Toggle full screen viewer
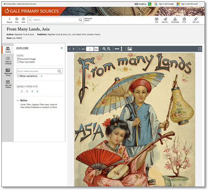Screen dimensions: 209x191 pyautogui.click(x=200, y=49)
